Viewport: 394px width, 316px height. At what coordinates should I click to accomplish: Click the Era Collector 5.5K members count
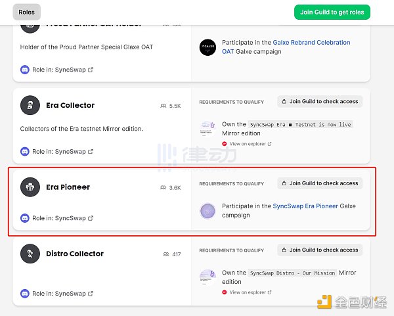coord(171,106)
